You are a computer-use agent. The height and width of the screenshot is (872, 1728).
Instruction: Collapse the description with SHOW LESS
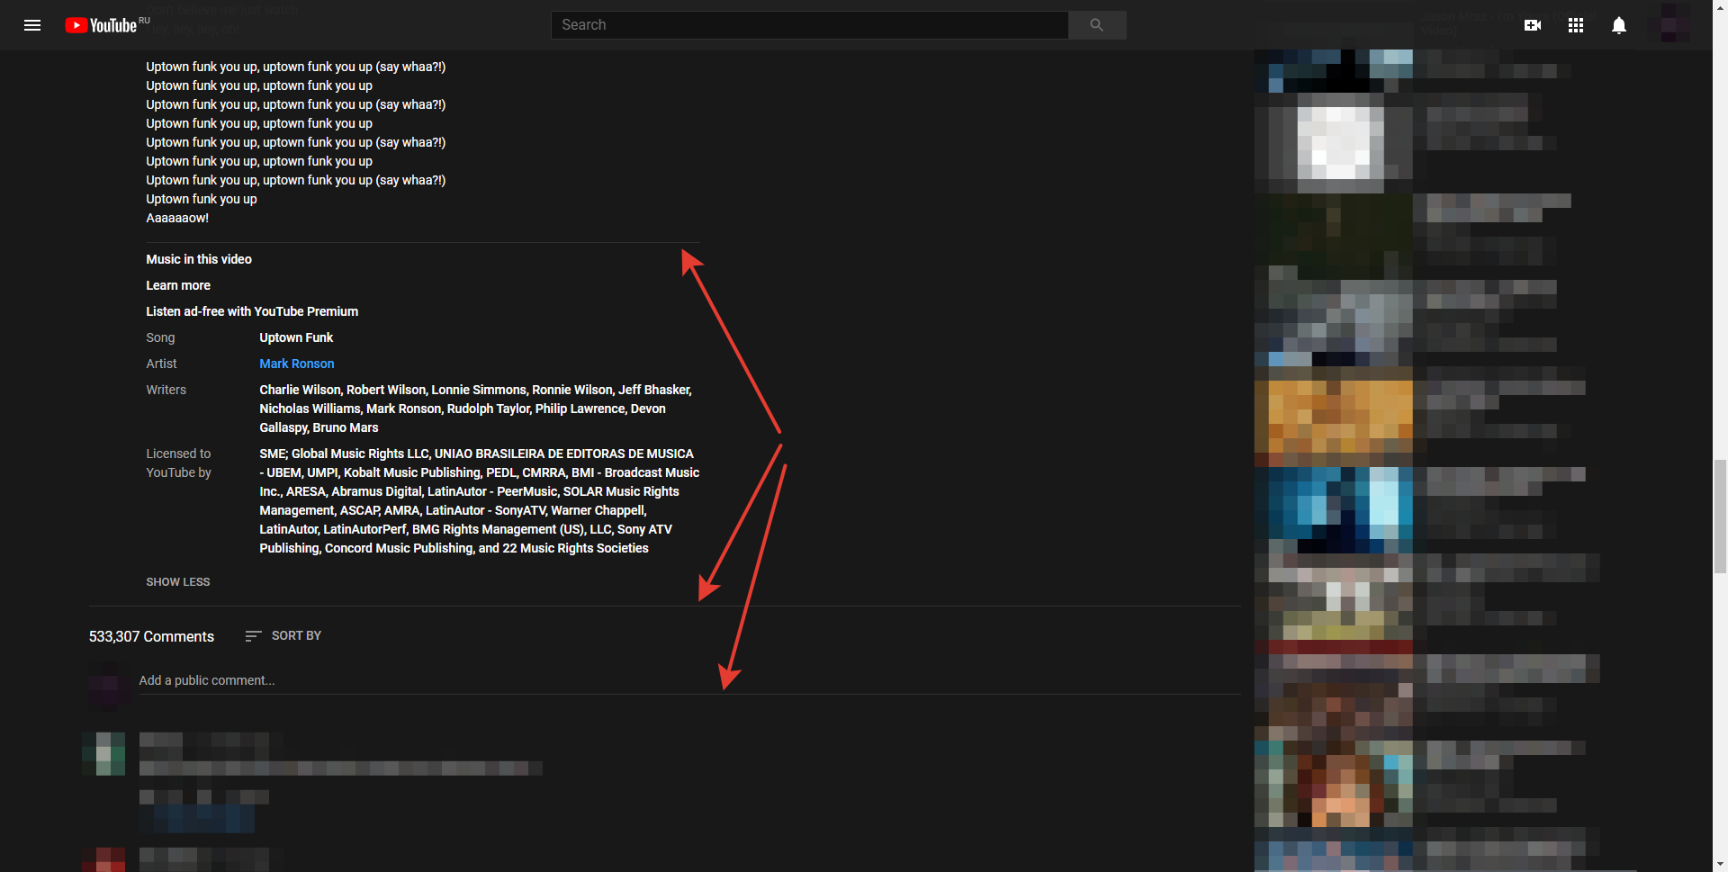(177, 581)
